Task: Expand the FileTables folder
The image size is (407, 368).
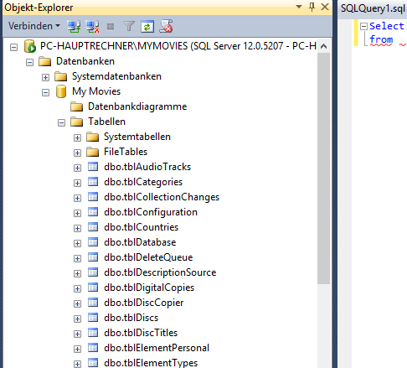Action: pyautogui.click(x=77, y=153)
